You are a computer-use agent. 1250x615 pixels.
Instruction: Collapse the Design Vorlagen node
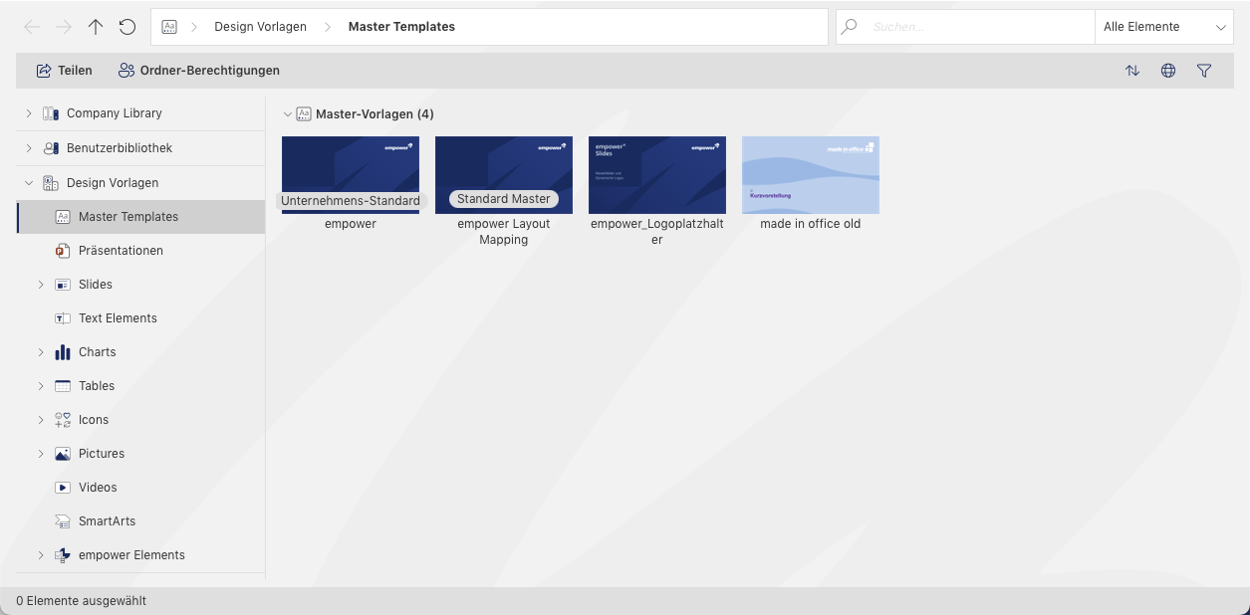pos(29,183)
